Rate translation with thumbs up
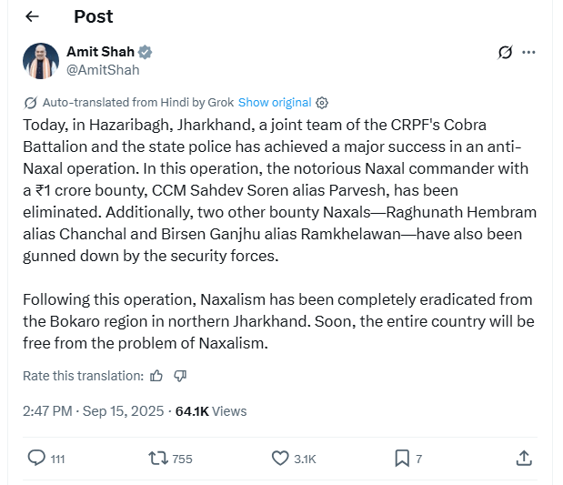Screen dimensions: 563x485 click(156, 376)
